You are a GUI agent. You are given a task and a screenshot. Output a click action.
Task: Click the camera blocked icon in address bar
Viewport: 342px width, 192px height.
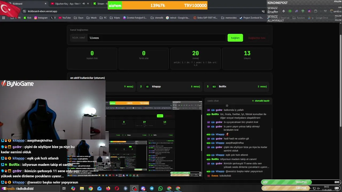pyautogui.click(x=263, y=11)
